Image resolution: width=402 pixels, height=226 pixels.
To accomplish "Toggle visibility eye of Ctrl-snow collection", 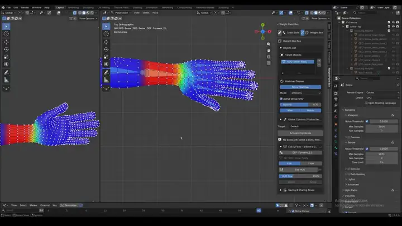I will coord(393,22).
